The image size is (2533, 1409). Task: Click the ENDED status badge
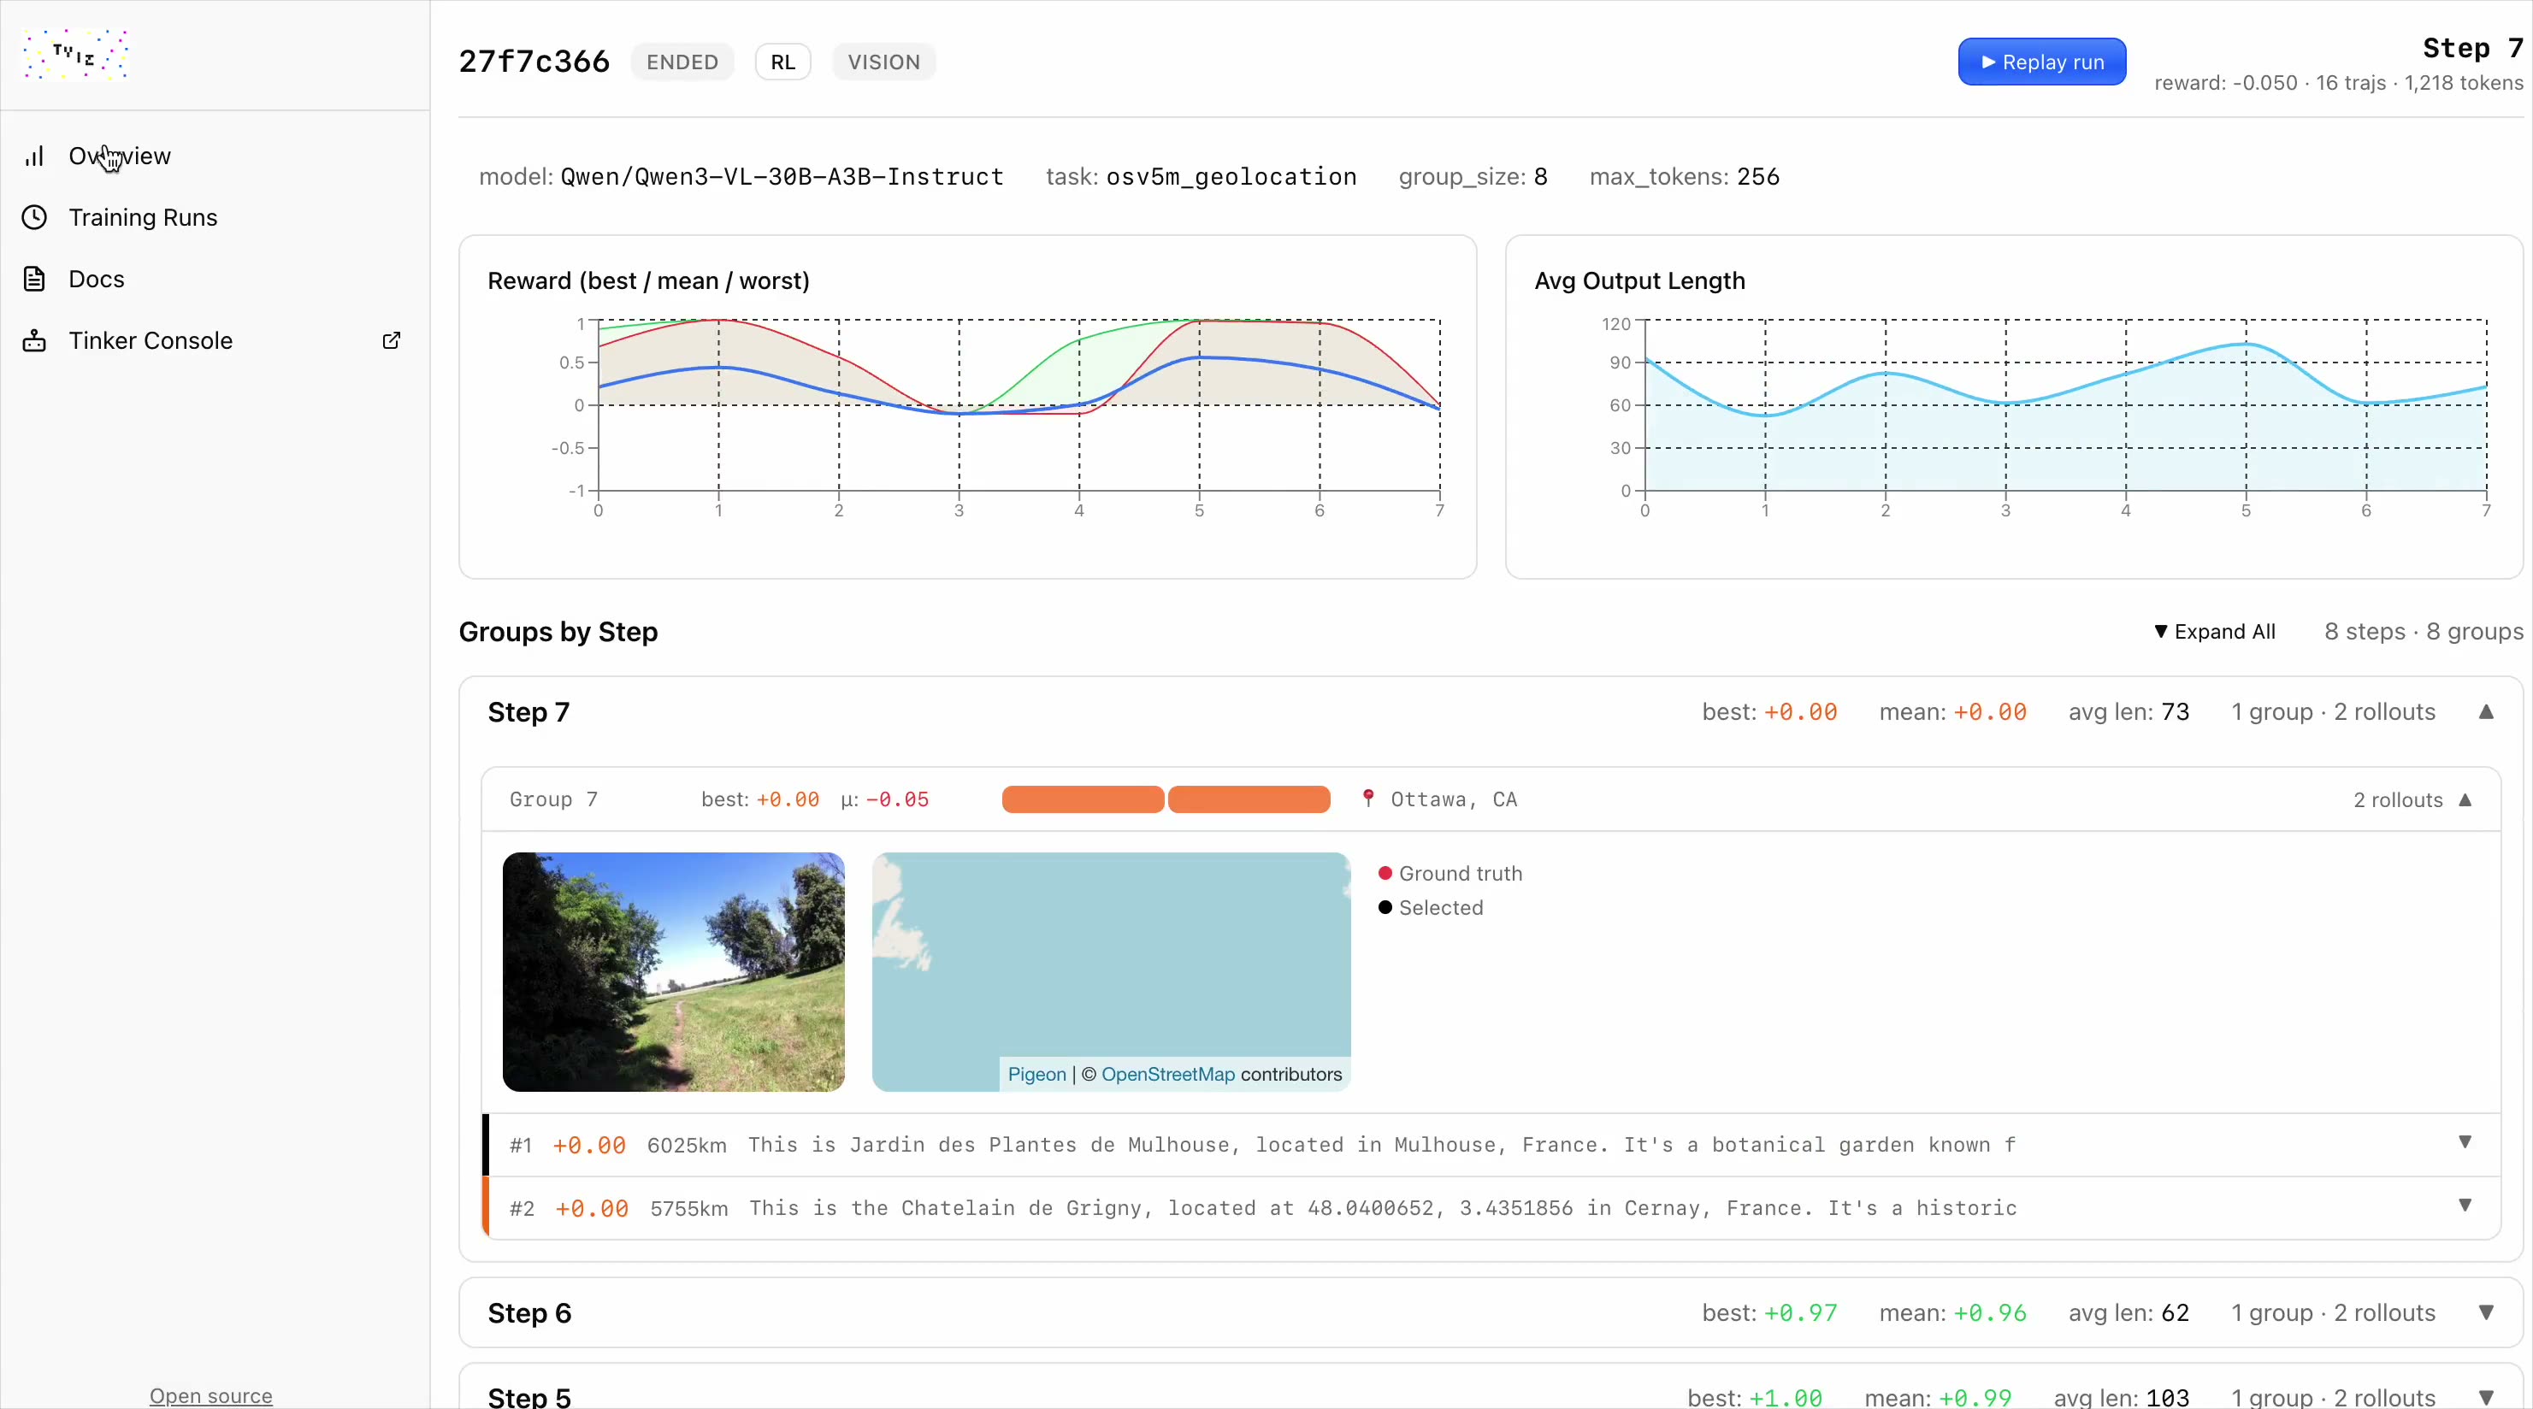(x=682, y=62)
